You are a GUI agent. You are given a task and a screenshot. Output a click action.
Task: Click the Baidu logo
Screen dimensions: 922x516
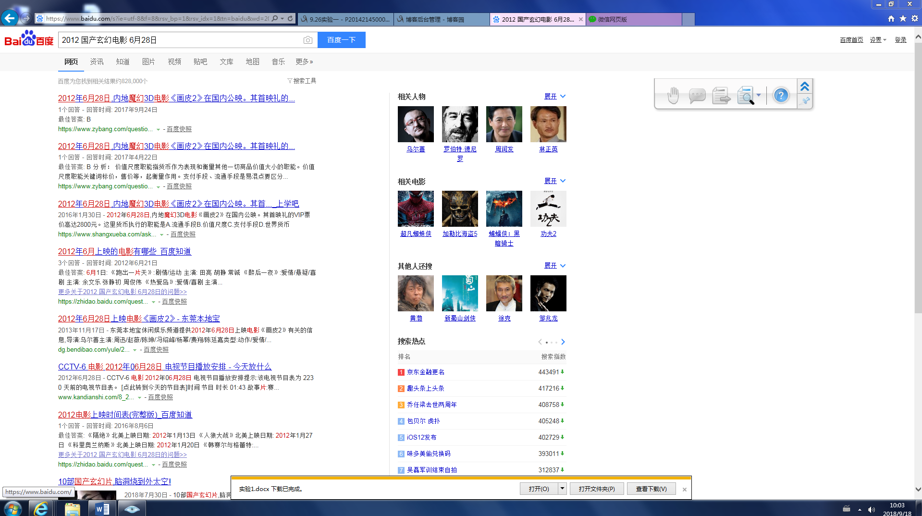pyautogui.click(x=29, y=39)
